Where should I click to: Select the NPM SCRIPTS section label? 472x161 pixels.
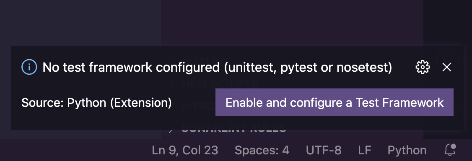220,85
